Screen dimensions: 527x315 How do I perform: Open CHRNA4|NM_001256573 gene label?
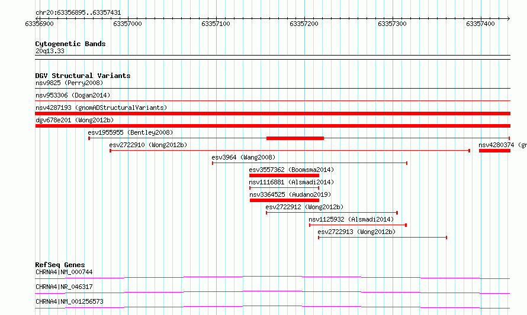(69, 301)
